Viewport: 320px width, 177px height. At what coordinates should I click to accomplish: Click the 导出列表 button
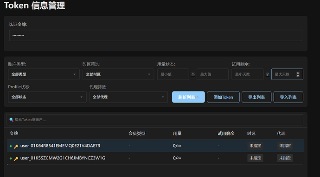click(x=256, y=97)
